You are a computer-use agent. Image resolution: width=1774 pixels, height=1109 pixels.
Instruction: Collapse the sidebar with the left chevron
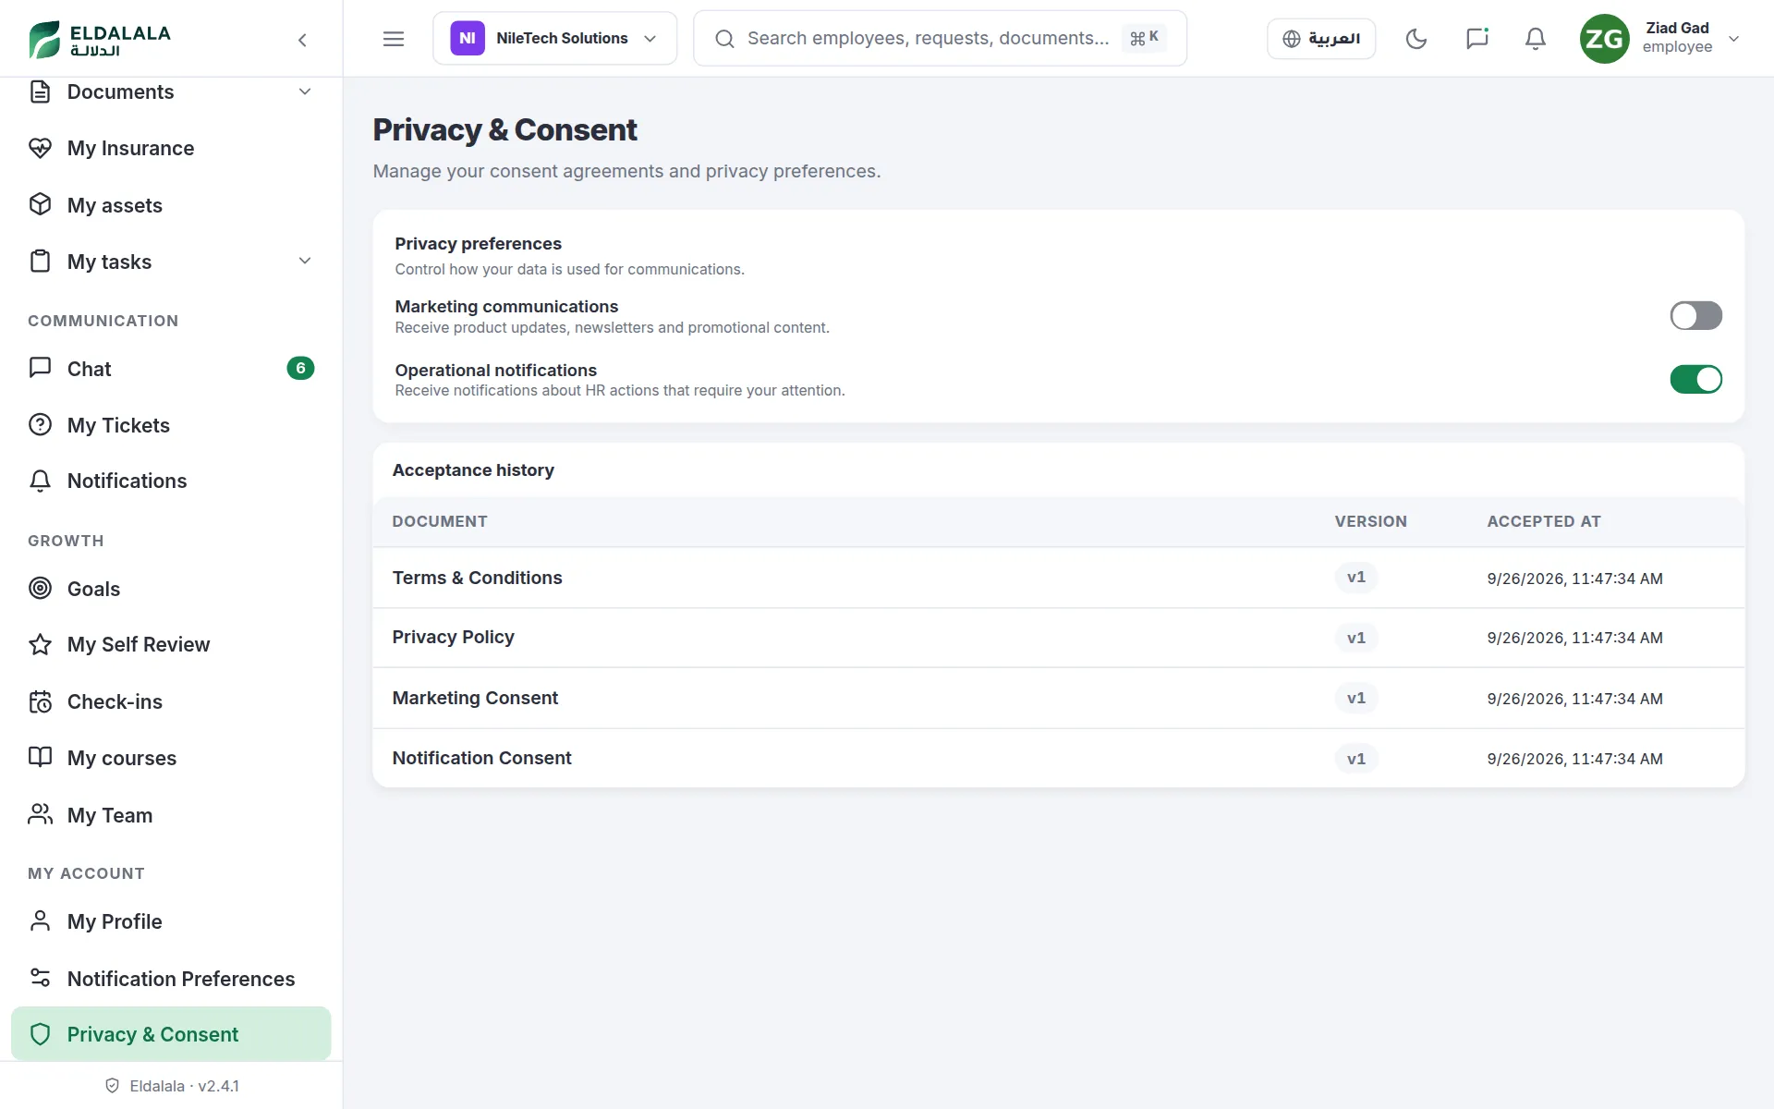[x=302, y=40]
